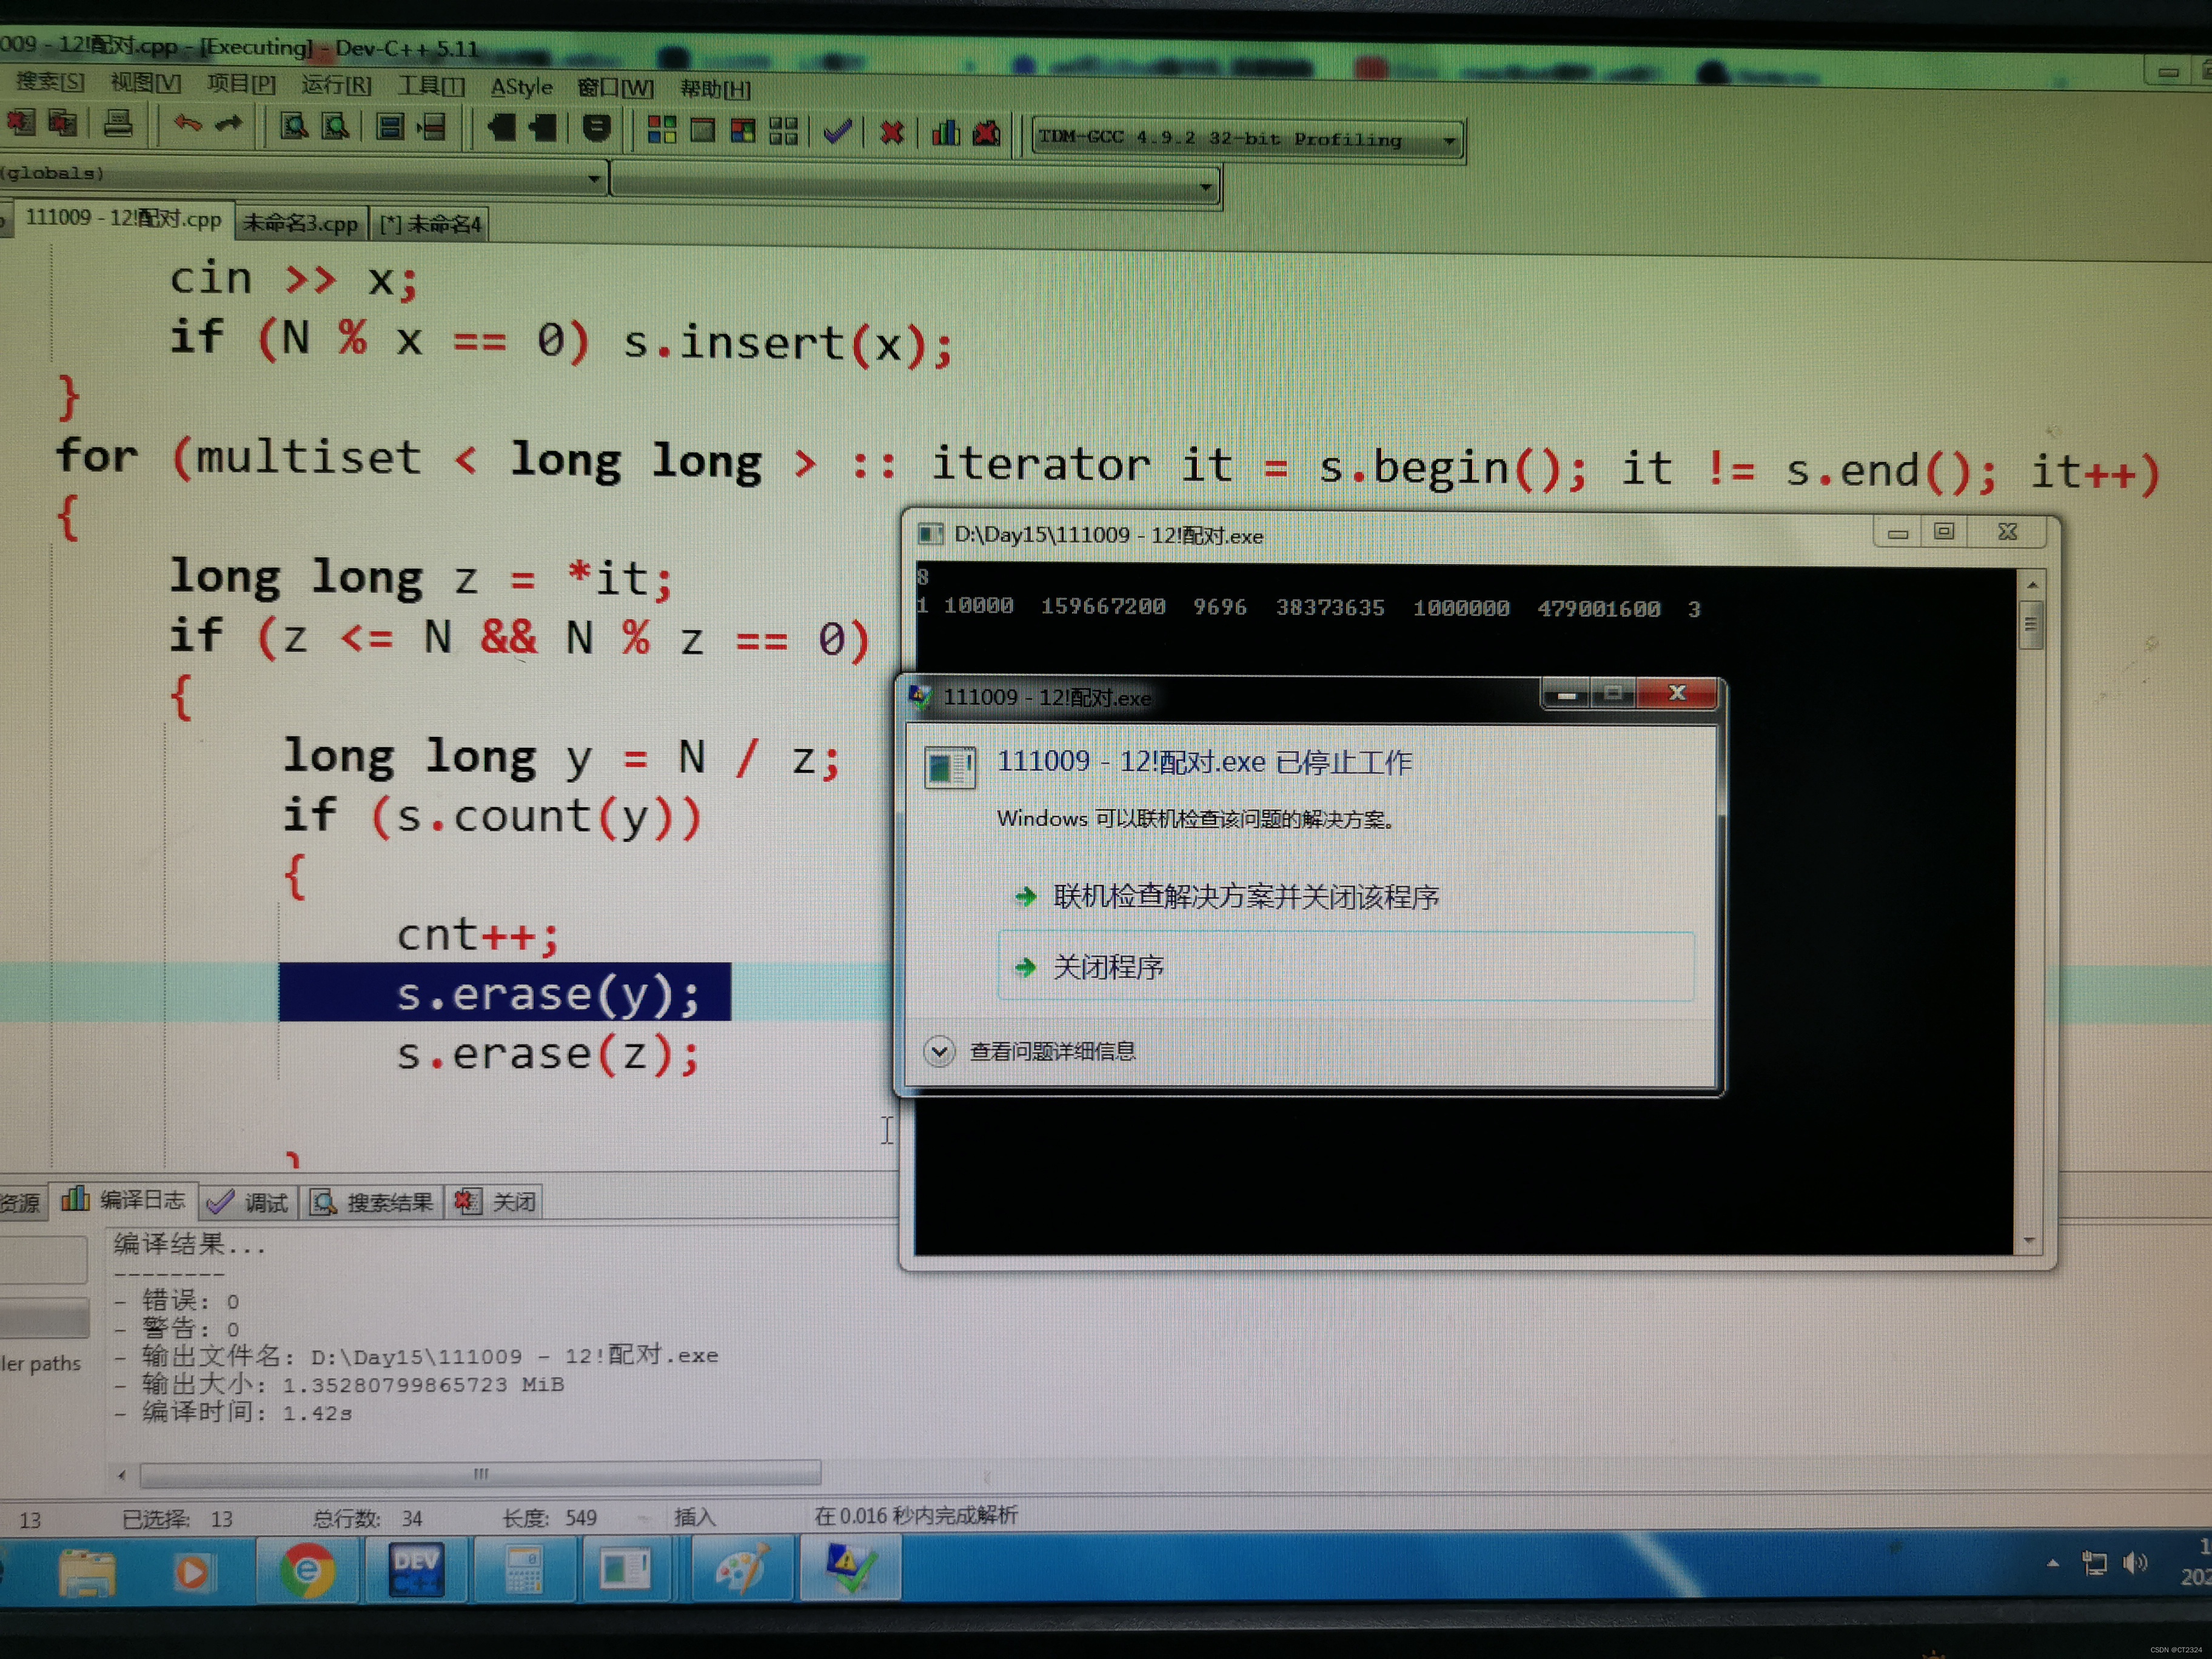The height and width of the screenshot is (1659, 2212).
Task: Click the Compile & Run colored icon
Action: pos(743,131)
